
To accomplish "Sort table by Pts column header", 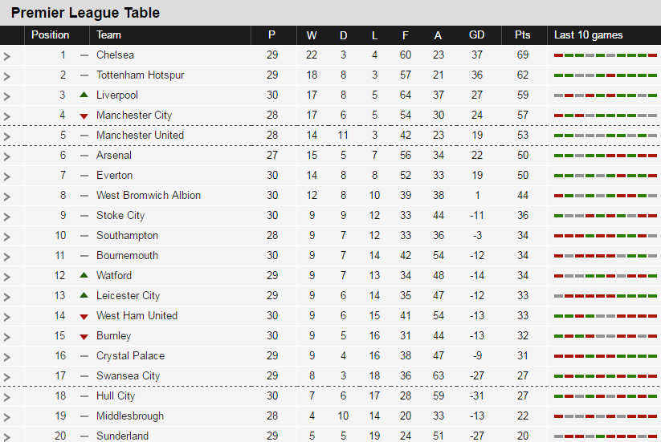I will click(x=523, y=35).
